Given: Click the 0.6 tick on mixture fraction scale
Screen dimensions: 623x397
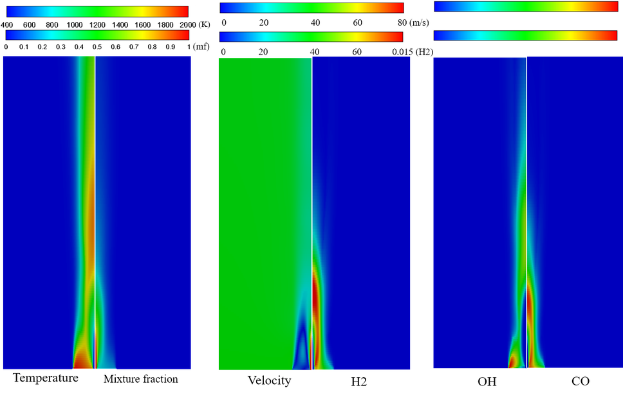Looking at the screenshot, I should coord(116,47).
